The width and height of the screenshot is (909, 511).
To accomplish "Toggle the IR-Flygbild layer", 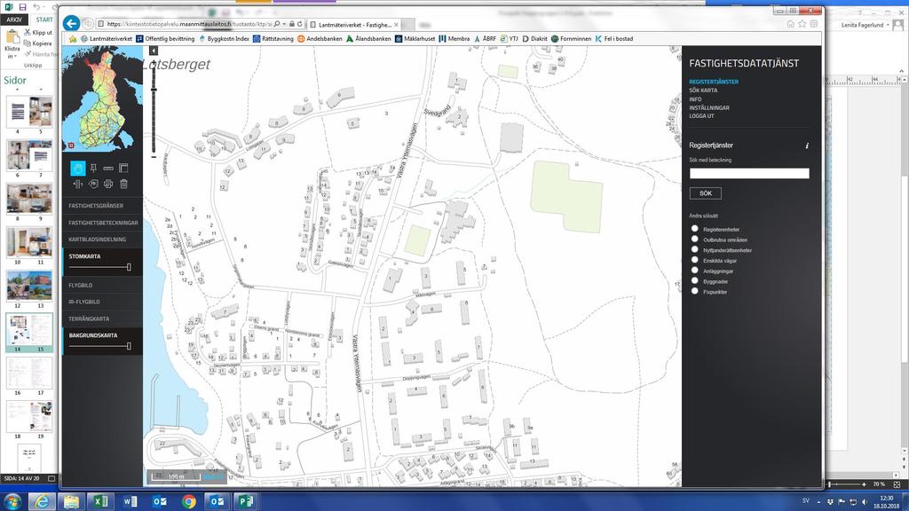I will (x=102, y=302).
